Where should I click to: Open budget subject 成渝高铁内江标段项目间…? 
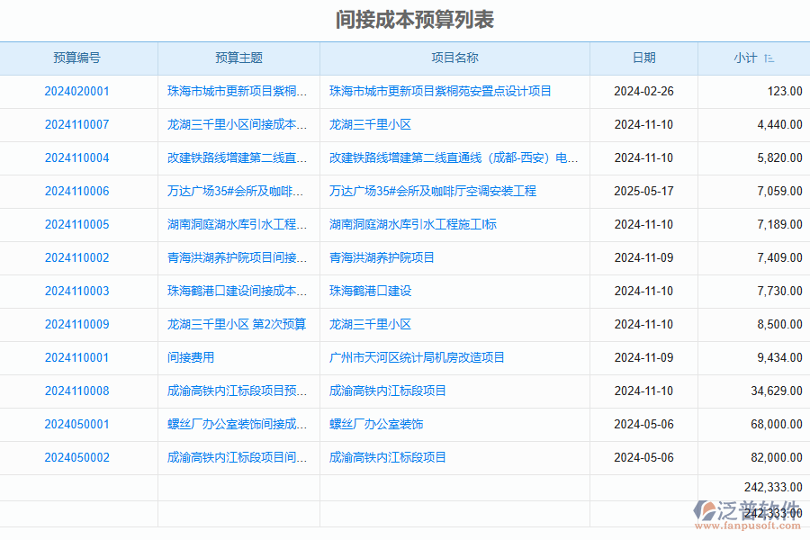237,458
